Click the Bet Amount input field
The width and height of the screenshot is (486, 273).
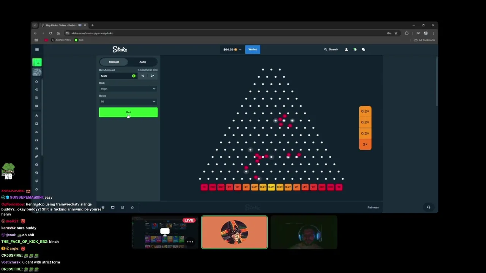pyautogui.click(x=118, y=76)
